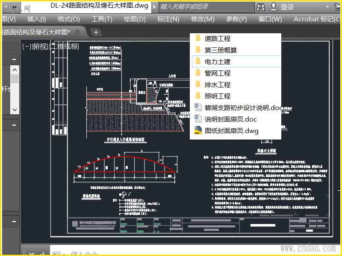Open 碧湖支路初步设计说明.doc document

(x=237, y=108)
